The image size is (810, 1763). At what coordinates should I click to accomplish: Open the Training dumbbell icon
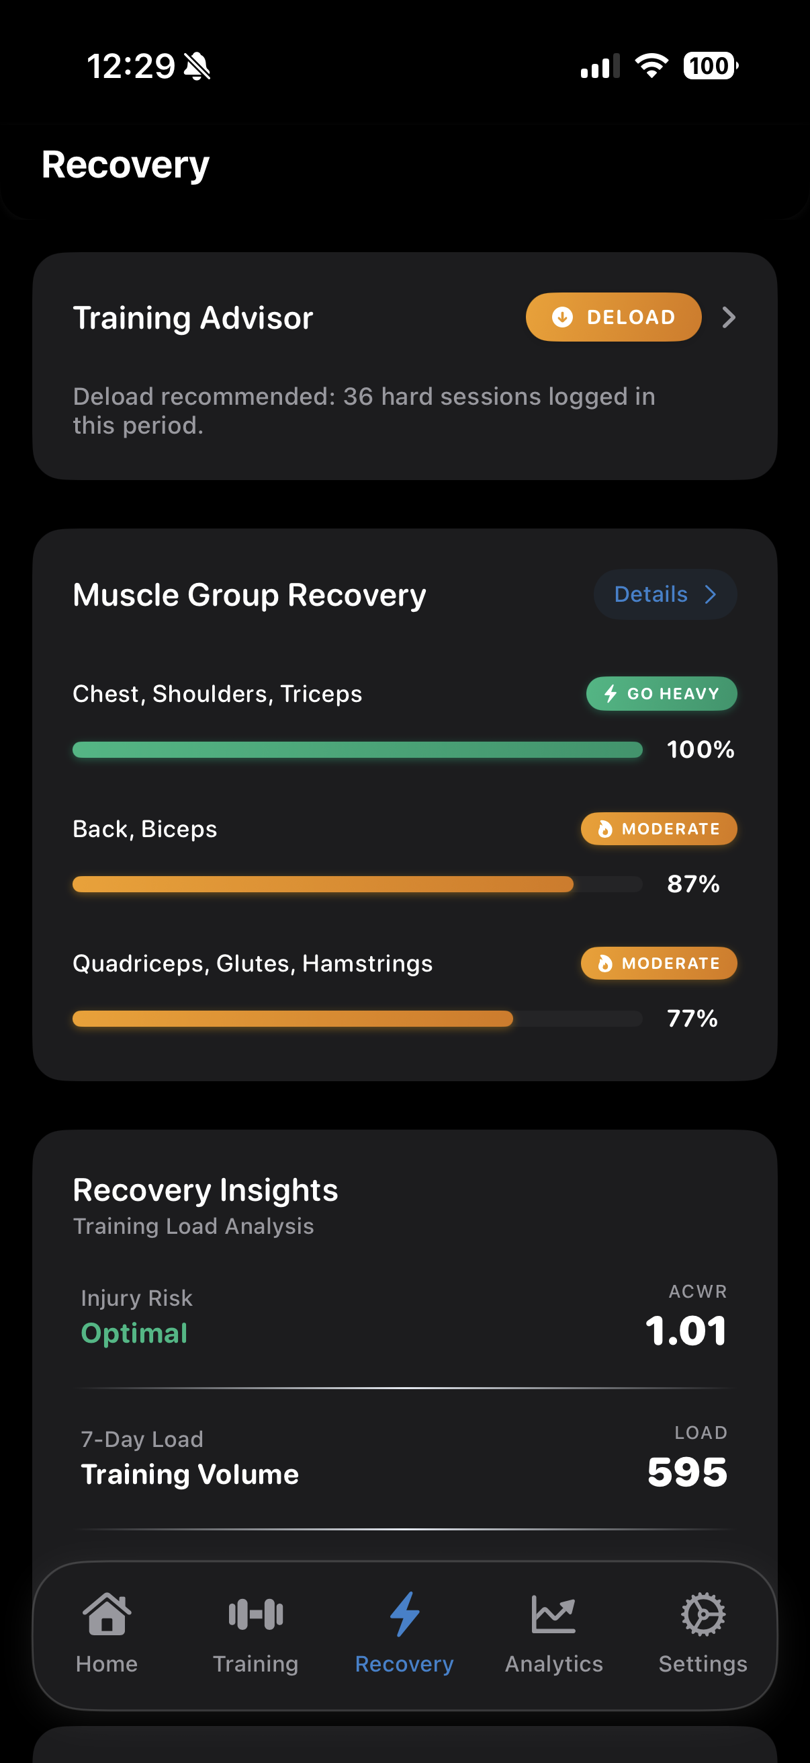[256, 1614]
